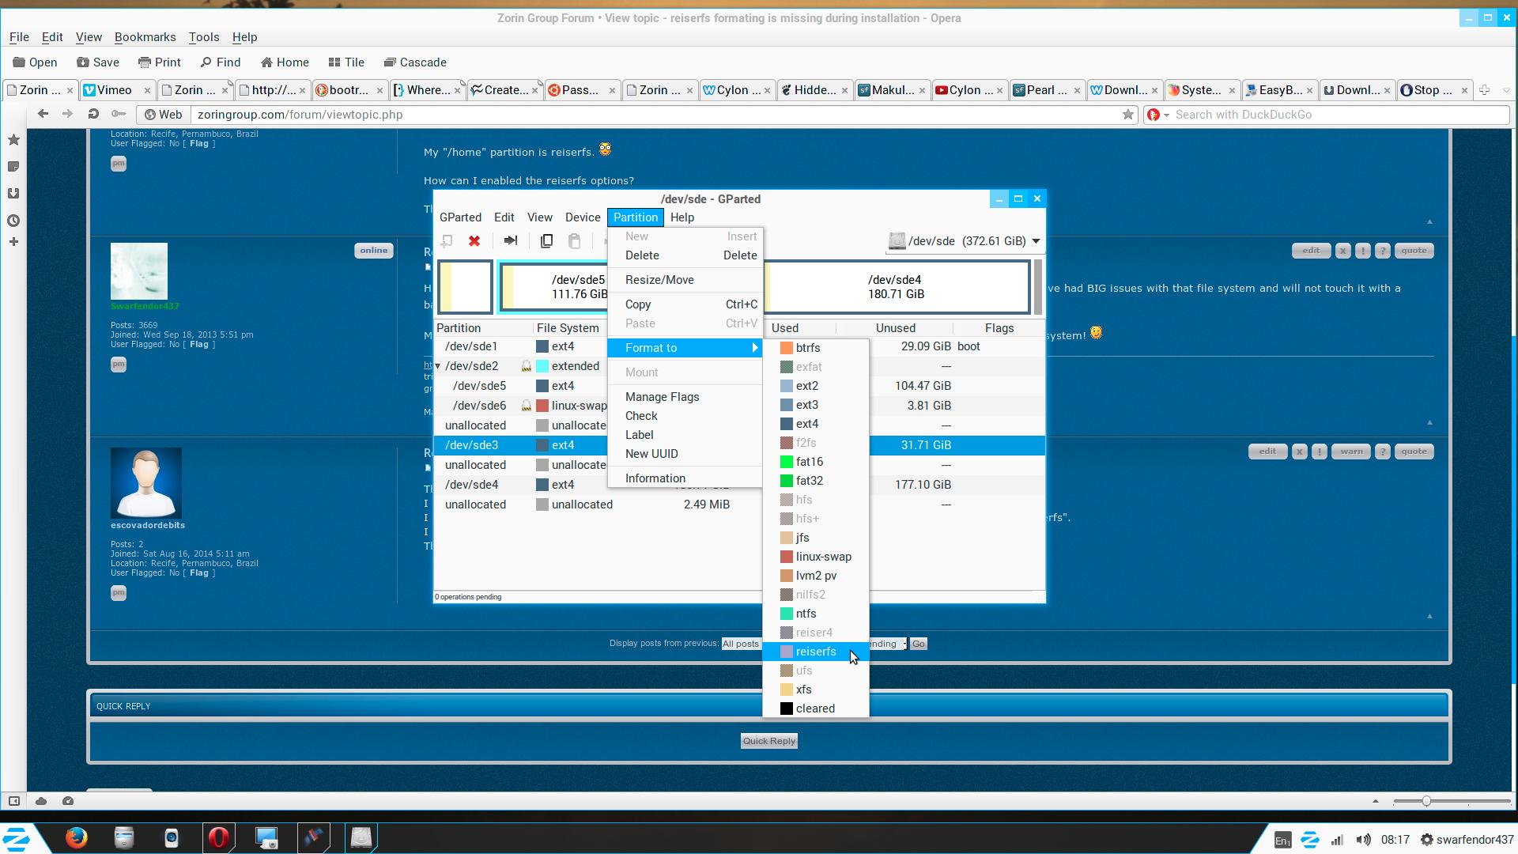The height and width of the screenshot is (854, 1518).
Task: Click the Opera zoom slider handle
Action: 1426,801
